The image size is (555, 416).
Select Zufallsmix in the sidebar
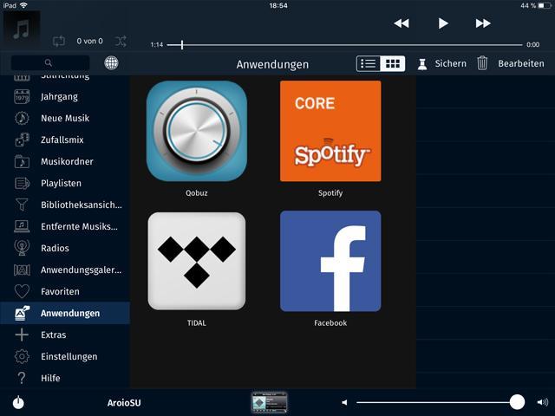coord(65,140)
